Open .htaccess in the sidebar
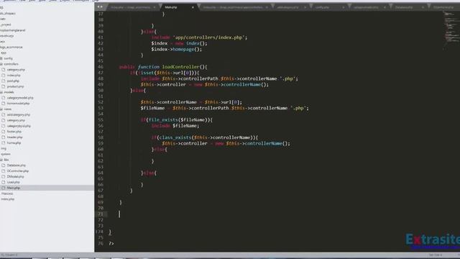Image resolution: width=460 pixels, height=259 pixels. click(7, 194)
